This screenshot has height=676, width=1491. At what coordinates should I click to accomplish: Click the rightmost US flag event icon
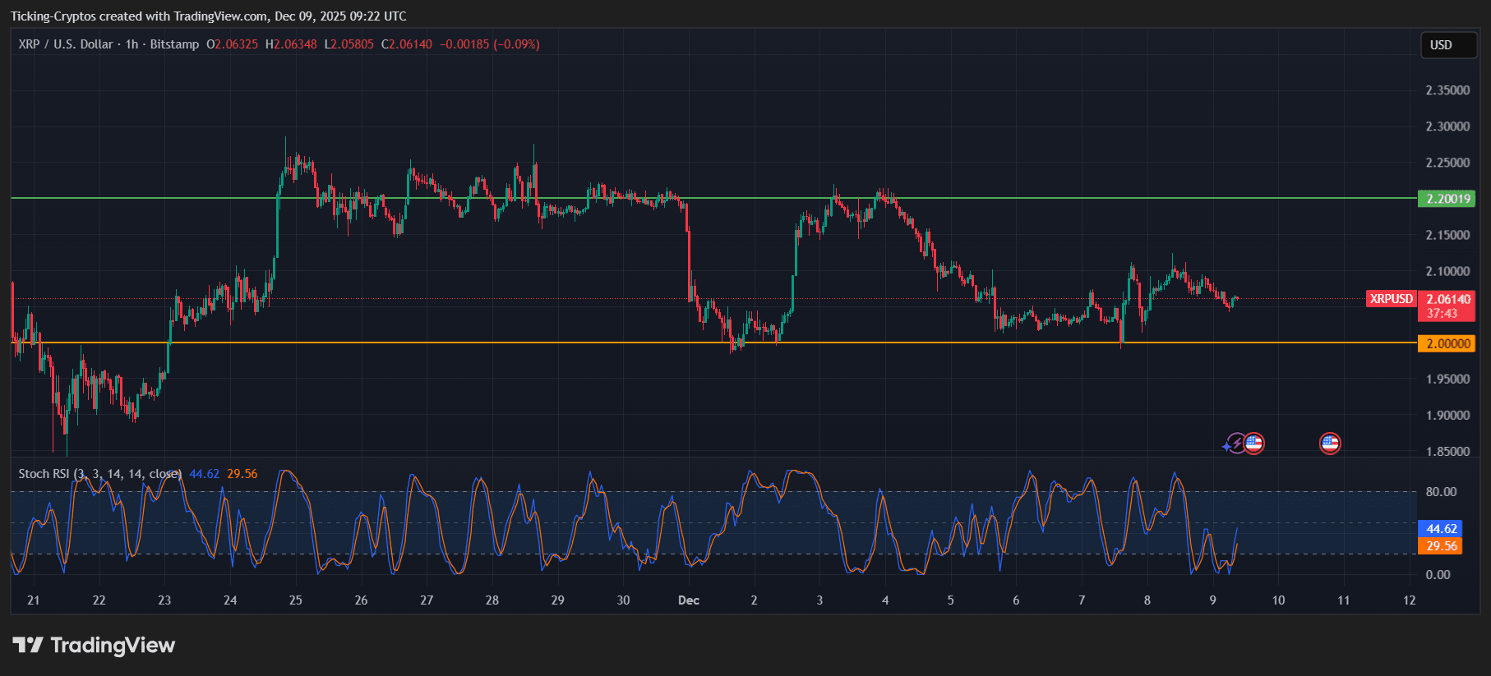point(1330,444)
